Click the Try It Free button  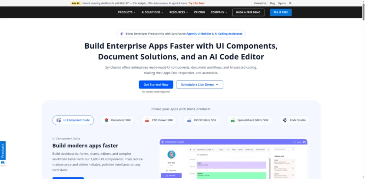[x=281, y=12]
